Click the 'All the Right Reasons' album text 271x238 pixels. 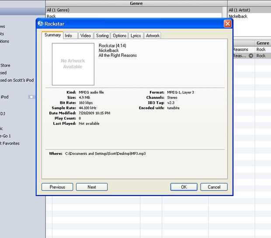coord(118,56)
